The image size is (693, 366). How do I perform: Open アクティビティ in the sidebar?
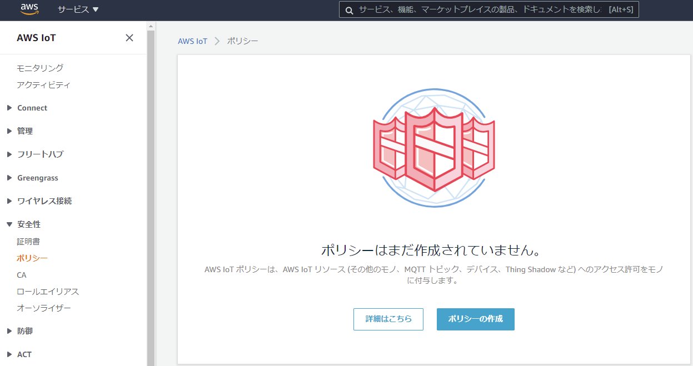[x=43, y=85]
